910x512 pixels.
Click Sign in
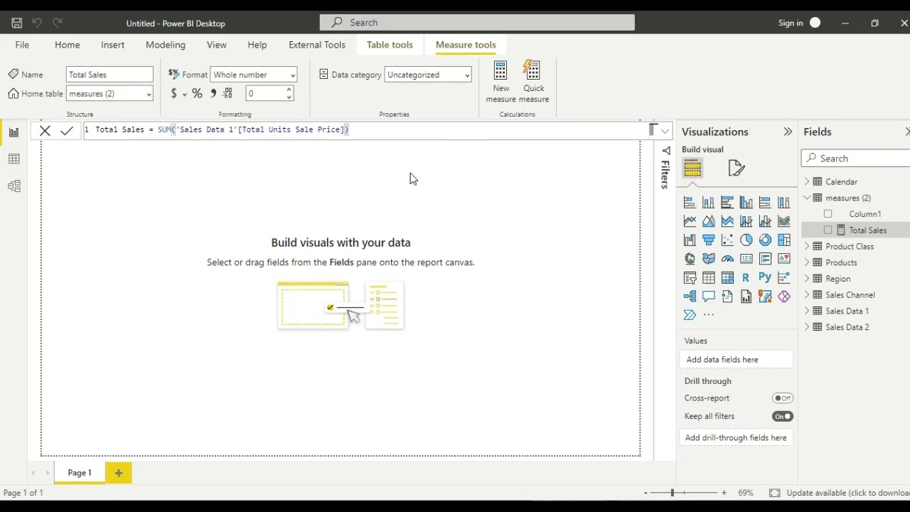791,23
